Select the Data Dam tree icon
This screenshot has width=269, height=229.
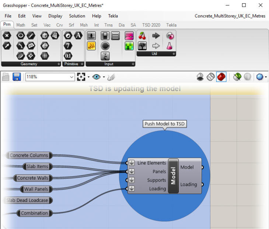coord(142,46)
